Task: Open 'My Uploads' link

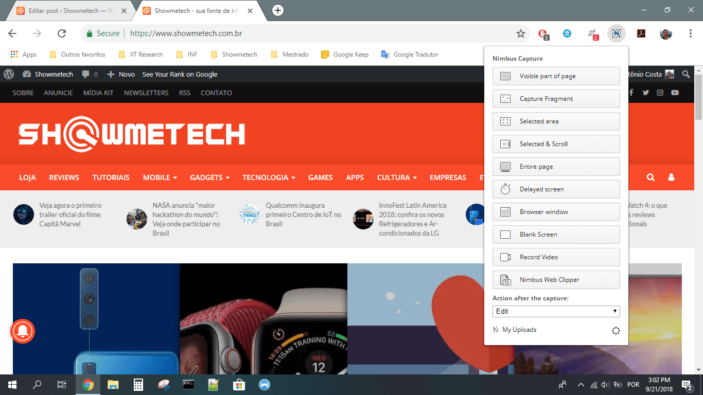Action: click(x=515, y=330)
